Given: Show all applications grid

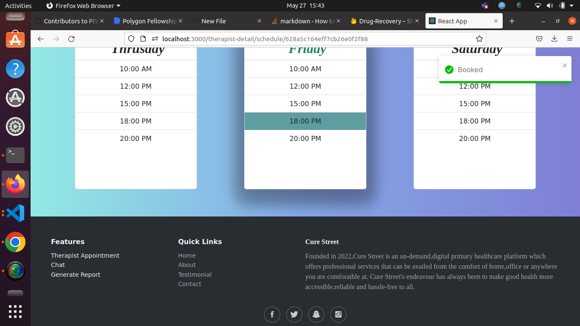Looking at the screenshot, I should click(15, 311).
